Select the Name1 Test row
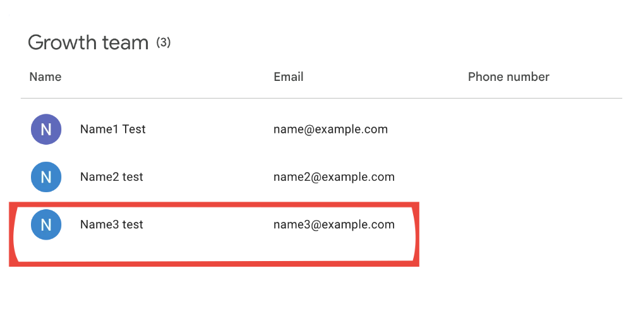 (x=321, y=130)
